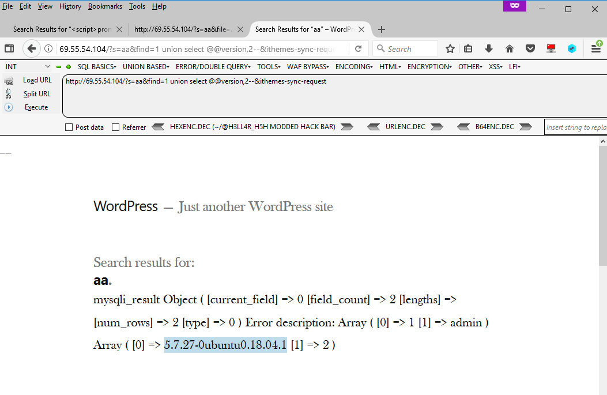Close the "<script>" search results tab
The height and width of the screenshot is (395, 607).
(x=119, y=29)
